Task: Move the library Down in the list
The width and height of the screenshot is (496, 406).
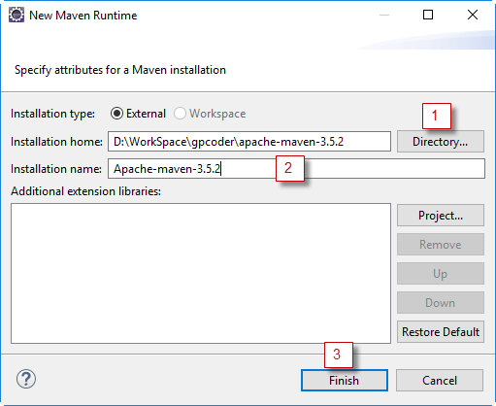Action: tap(441, 303)
